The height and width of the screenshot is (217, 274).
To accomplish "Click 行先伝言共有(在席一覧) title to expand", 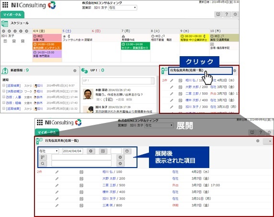I will coord(187,70).
